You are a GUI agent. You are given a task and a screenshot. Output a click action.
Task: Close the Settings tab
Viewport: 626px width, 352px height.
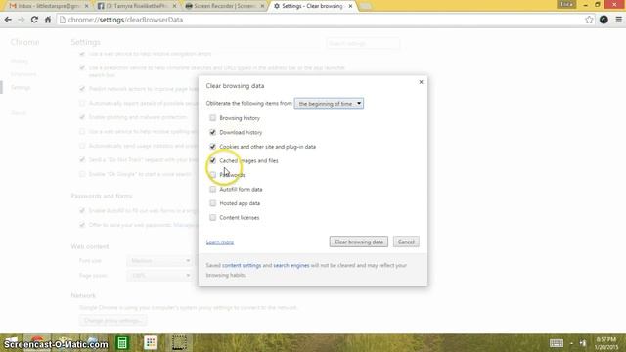click(350, 6)
